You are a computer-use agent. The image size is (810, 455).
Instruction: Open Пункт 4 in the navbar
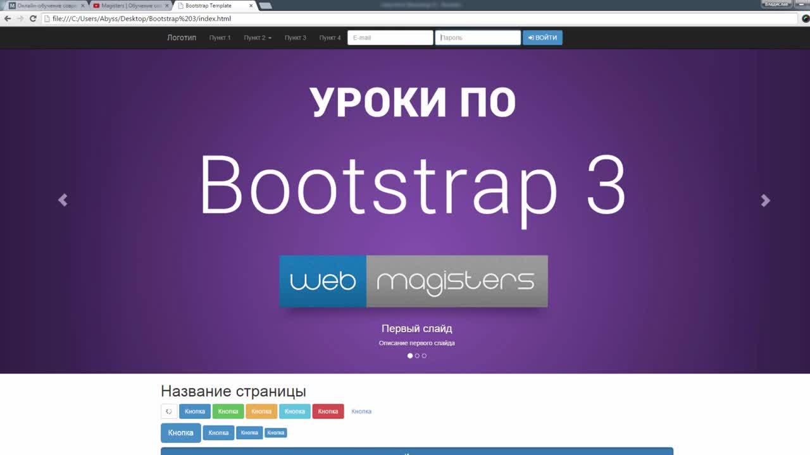[330, 38]
